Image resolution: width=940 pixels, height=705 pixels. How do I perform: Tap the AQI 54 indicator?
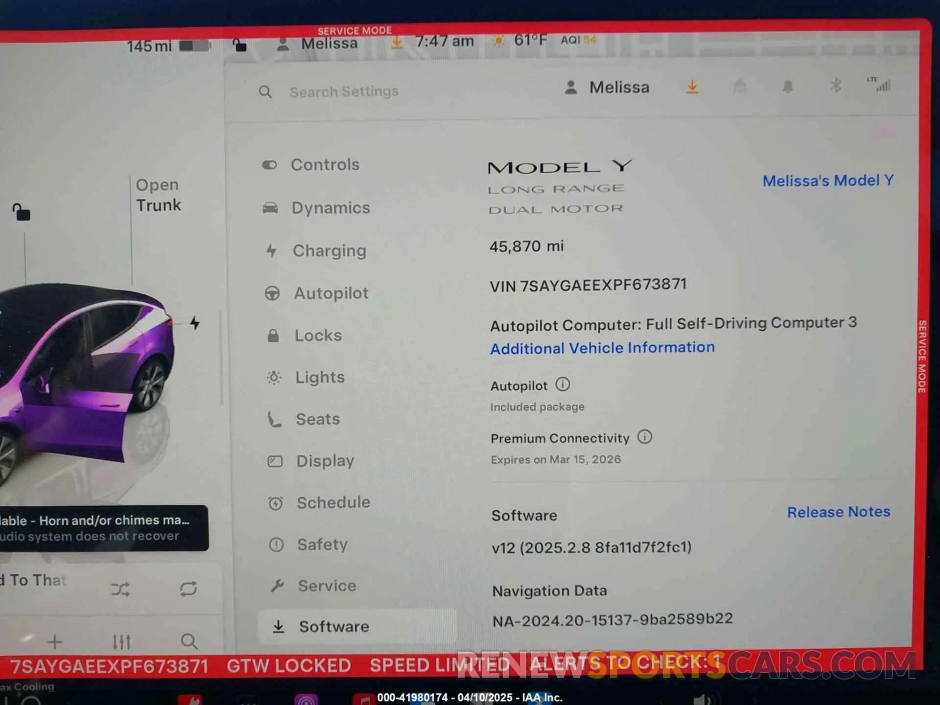pos(578,40)
